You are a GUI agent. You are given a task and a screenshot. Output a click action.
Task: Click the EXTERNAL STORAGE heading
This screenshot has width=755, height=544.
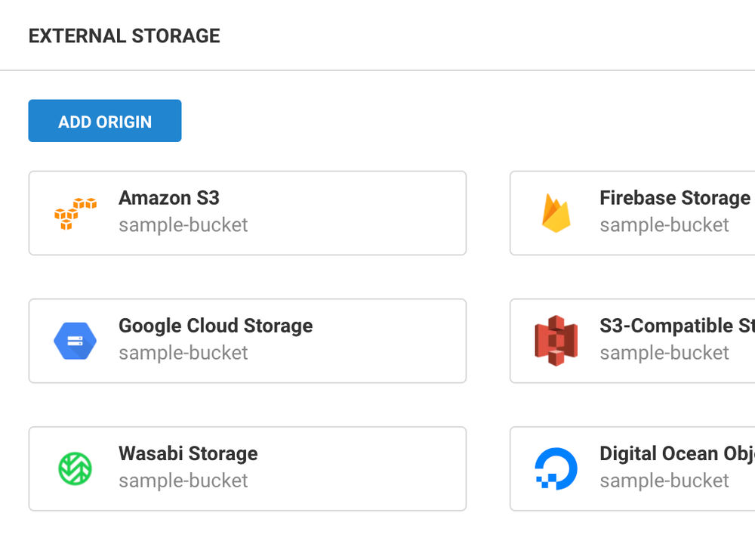(x=124, y=36)
